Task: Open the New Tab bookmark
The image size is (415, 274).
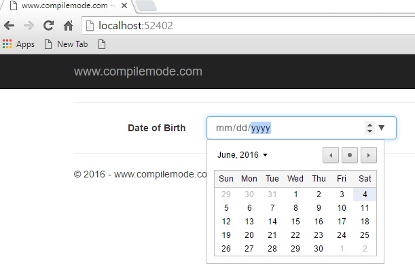Action: [x=67, y=44]
